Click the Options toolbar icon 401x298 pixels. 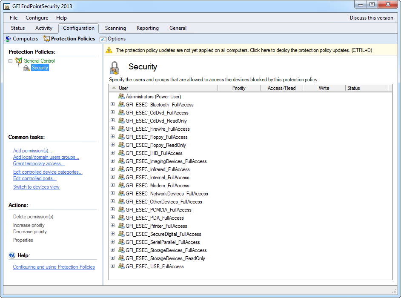[x=103, y=39]
